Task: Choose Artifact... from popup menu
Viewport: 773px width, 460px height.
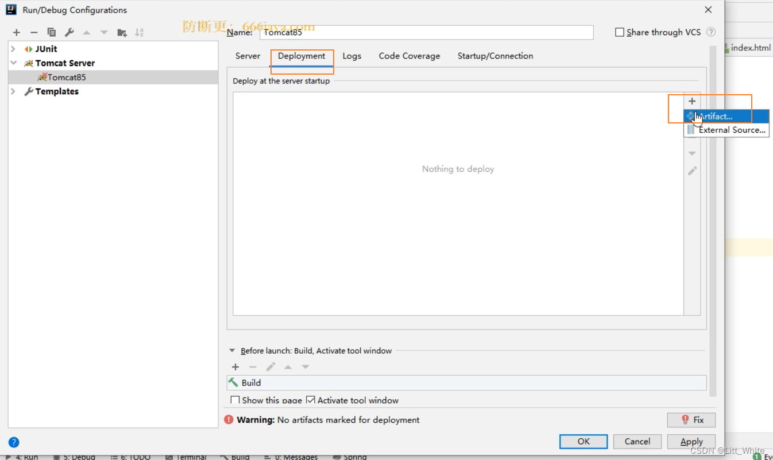Action: coord(726,116)
